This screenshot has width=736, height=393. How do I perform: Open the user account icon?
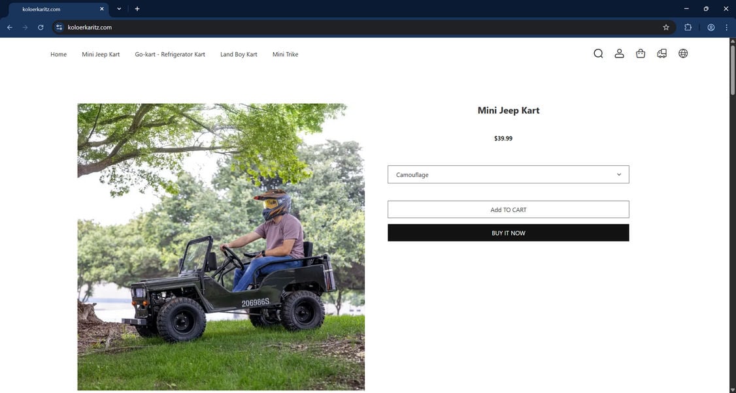[x=619, y=54]
